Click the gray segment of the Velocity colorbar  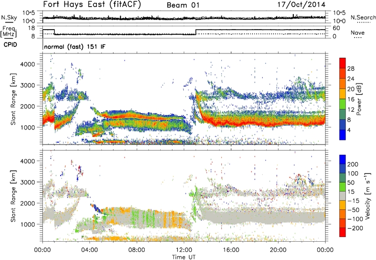pos(343,196)
